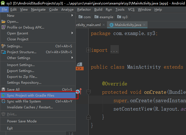Click the related XML file gutter icon
The image size is (186, 135).
click(x=80, y=66)
